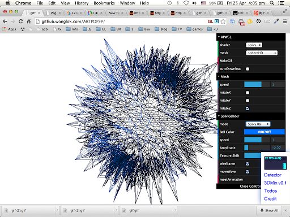
Task: Open the Chrome hamburger menu
Action: coord(285,21)
